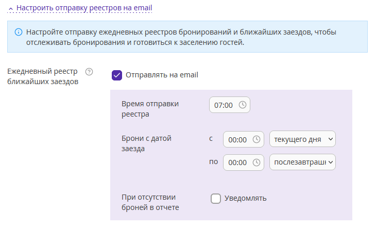Viewport: 376px width, 227px height.
Task: Click the 'Отправлять на email' label text
Action: (x=162, y=75)
